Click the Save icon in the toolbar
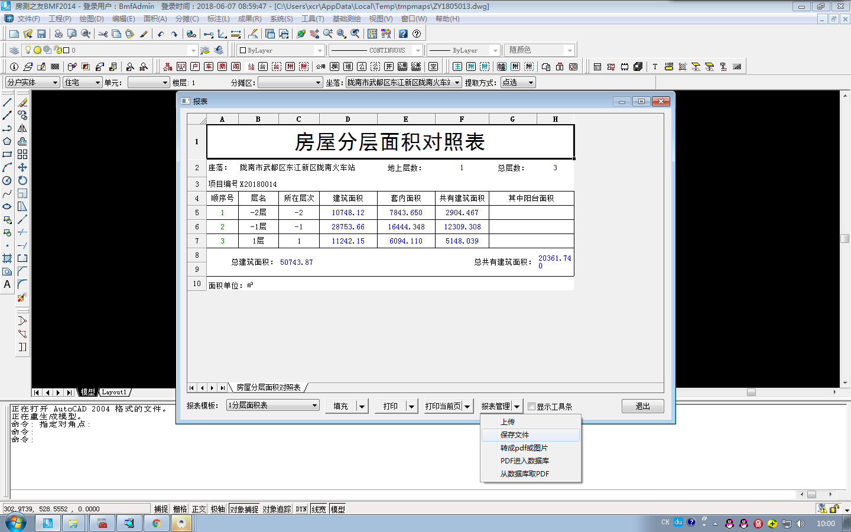Image resolution: width=851 pixels, height=532 pixels. pyautogui.click(x=41, y=34)
